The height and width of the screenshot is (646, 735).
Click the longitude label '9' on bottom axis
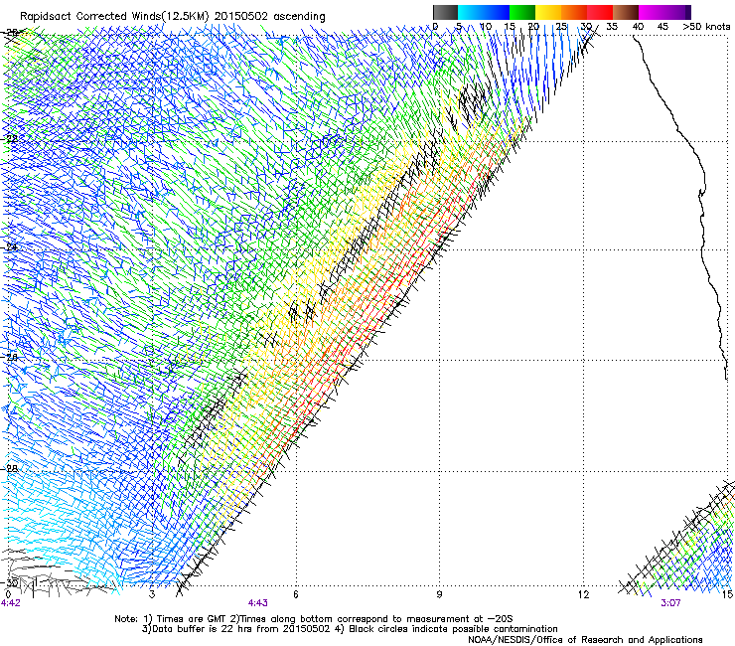point(439,594)
